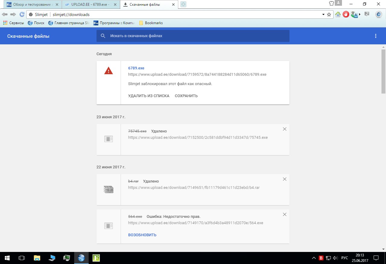Open the taskbar clock showing 20:13
The height and width of the screenshot is (264, 386).
coord(360,258)
